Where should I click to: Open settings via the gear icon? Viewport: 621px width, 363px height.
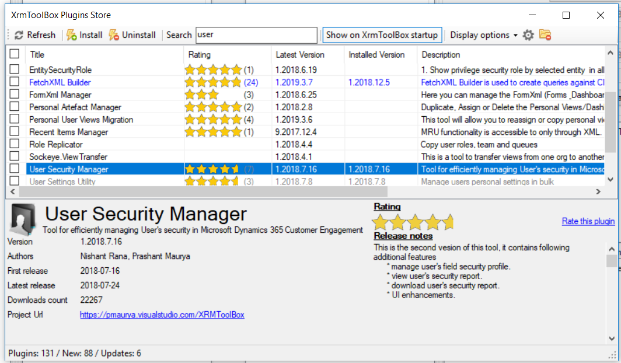pyautogui.click(x=528, y=35)
